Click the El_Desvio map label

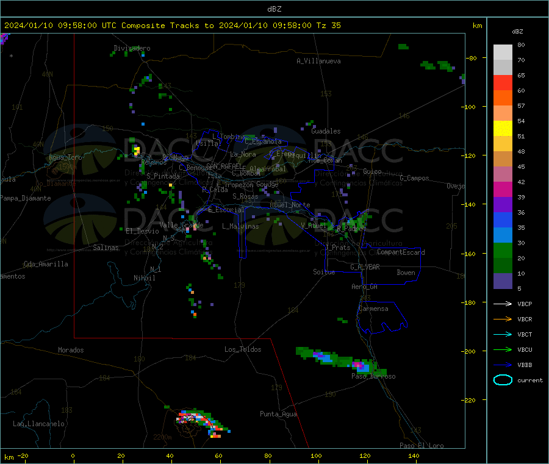pyautogui.click(x=142, y=231)
